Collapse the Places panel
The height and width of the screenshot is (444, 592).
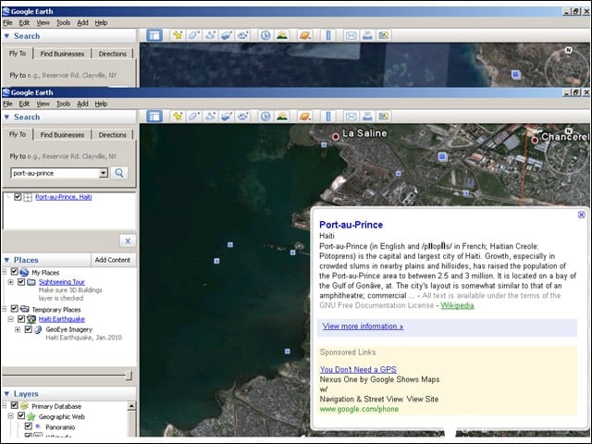[6, 260]
